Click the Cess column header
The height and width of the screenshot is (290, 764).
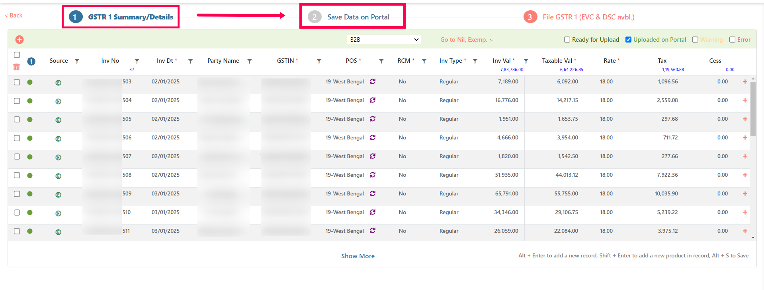tap(715, 61)
